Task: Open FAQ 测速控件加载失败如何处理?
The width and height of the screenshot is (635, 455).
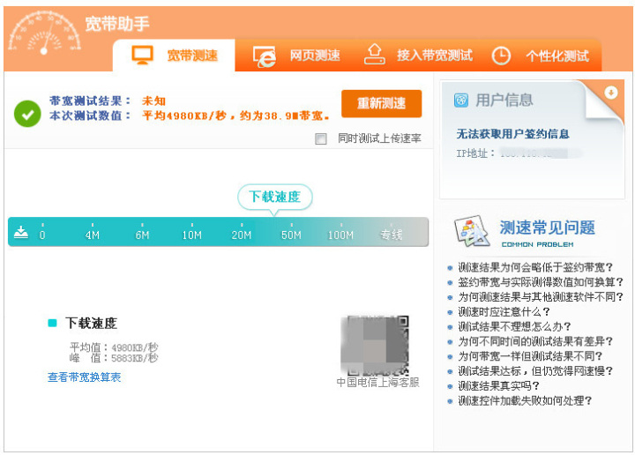Action: [524, 400]
